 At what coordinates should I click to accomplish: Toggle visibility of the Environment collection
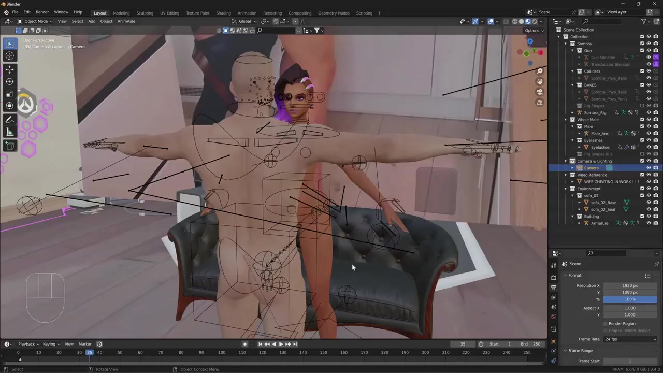pos(648,189)
